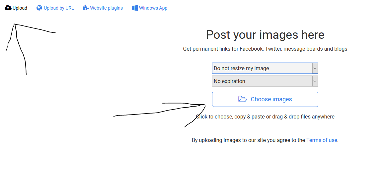The height and width of the screenshot is (187, 381).
Task: Click the puzzle piece plugins icon
Action: point(86,8)
